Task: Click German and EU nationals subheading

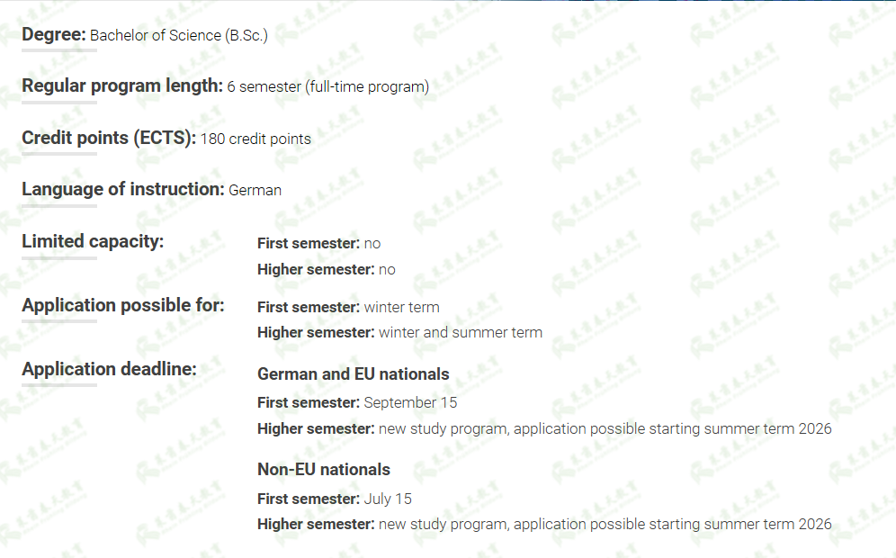Action: (x=354, y=373)
